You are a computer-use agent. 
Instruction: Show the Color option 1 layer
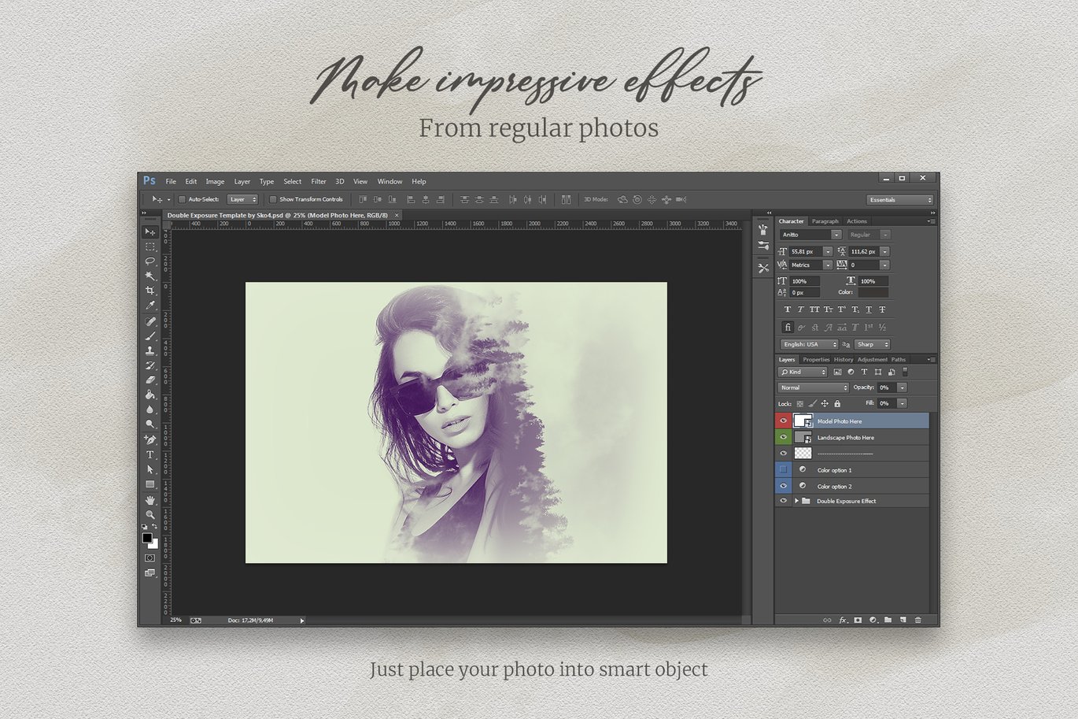[x=783, y=469]
